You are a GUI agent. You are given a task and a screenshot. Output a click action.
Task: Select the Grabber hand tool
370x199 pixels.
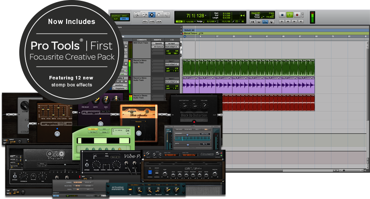[159, 15]
